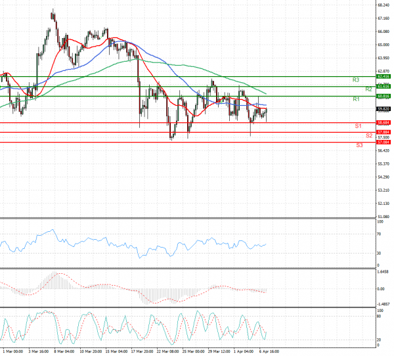Select the green 62.416 price tag
This screenshot has width=394, height=356.
click(x=383, y=76)
